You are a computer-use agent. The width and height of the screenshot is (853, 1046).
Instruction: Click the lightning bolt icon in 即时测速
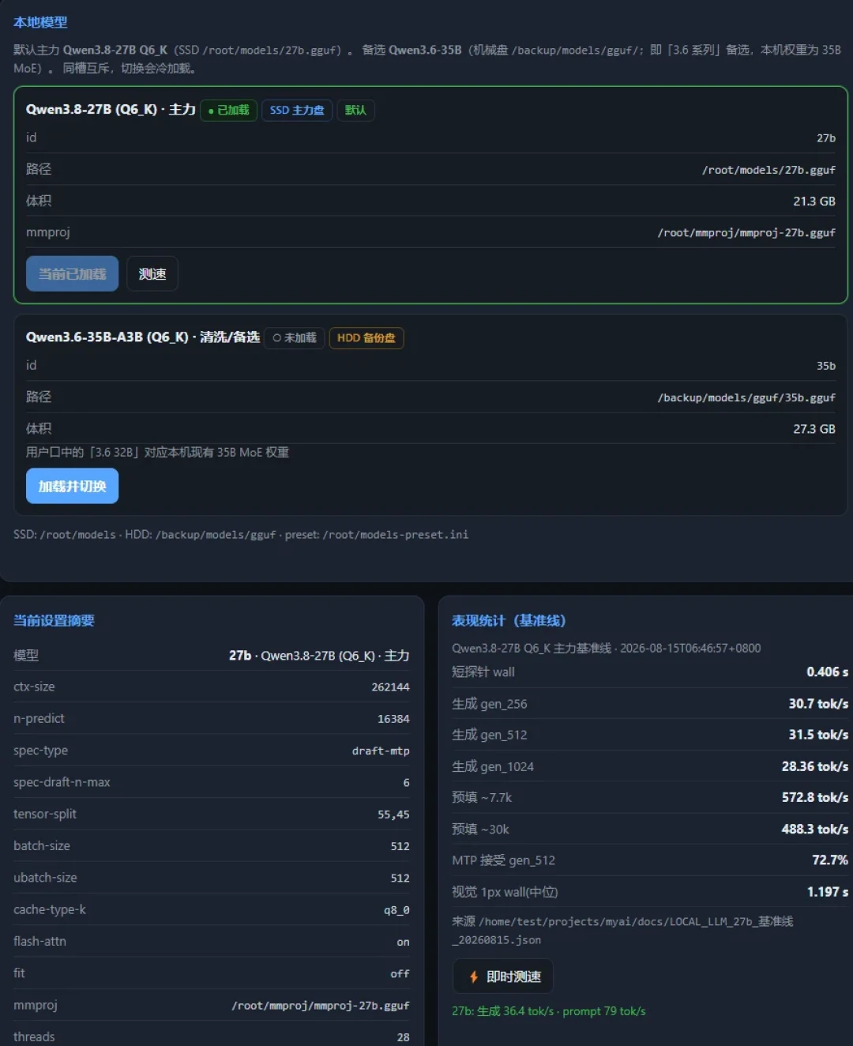[x=474, y=977]
